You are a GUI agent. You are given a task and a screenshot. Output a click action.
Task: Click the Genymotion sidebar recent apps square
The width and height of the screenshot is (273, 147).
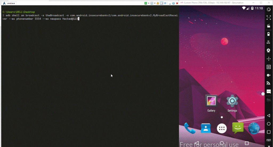point(269,132)
